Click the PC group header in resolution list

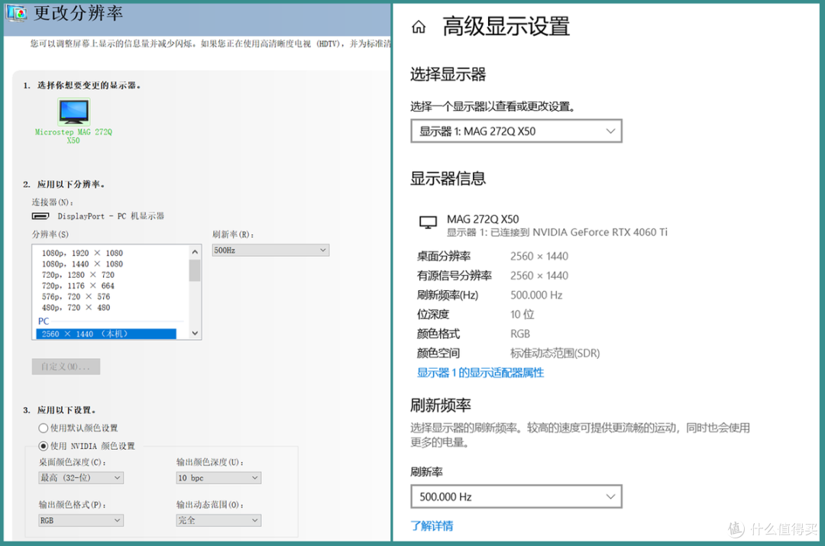[44, 321]
